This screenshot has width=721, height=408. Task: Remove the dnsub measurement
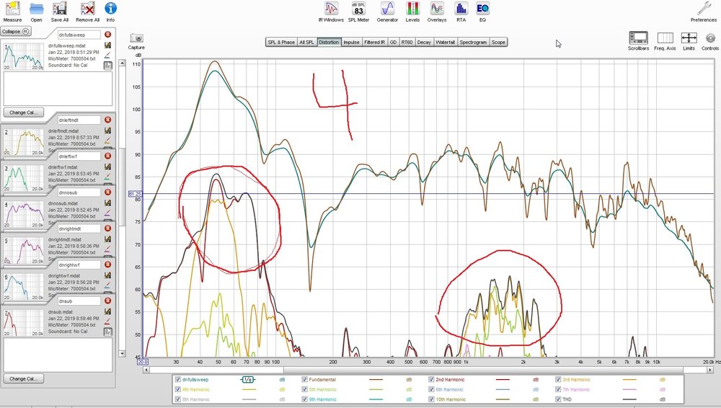tap(107, 301)
